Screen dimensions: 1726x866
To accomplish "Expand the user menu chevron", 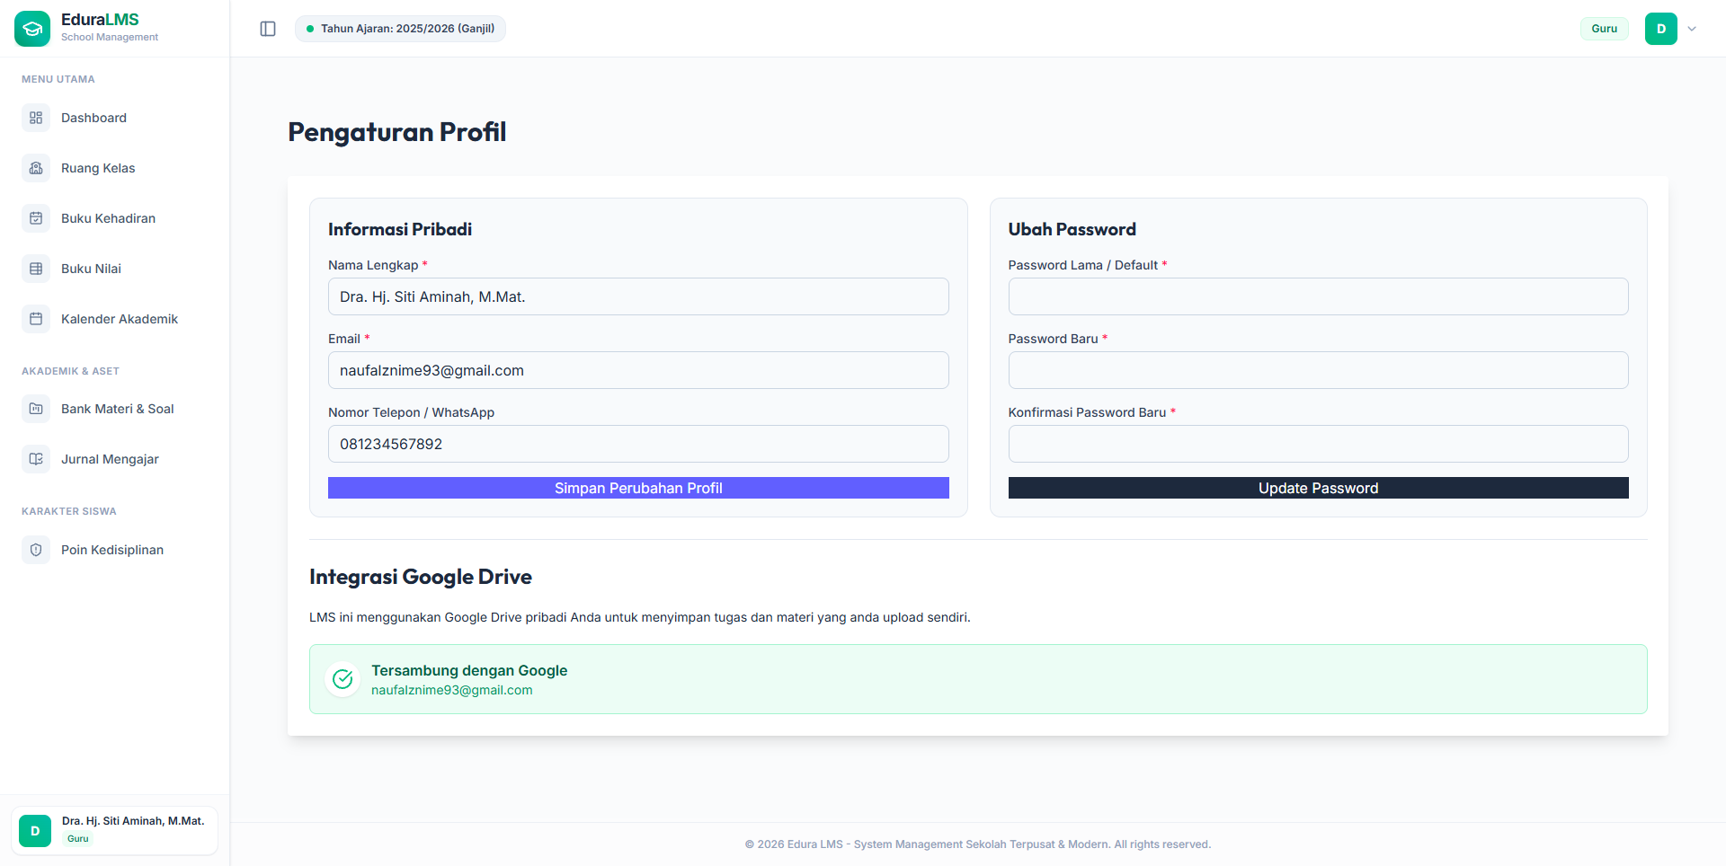I will pos(1692,29).
